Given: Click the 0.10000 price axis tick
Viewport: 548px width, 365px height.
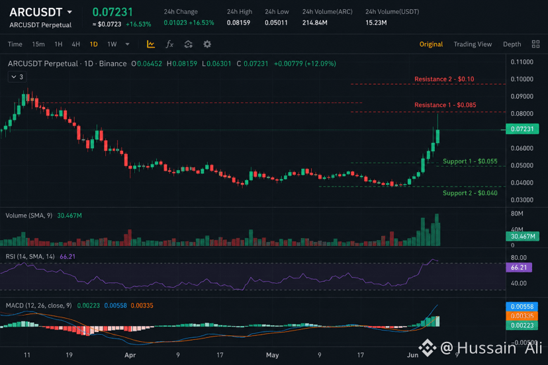Looking at the screenshot, I should pos(522,79).
